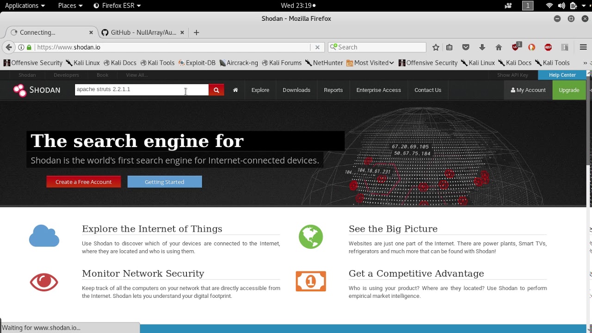
Task: Open the Firefox hamburger menu
Action: pyautogui.click(x=583, y=47)
